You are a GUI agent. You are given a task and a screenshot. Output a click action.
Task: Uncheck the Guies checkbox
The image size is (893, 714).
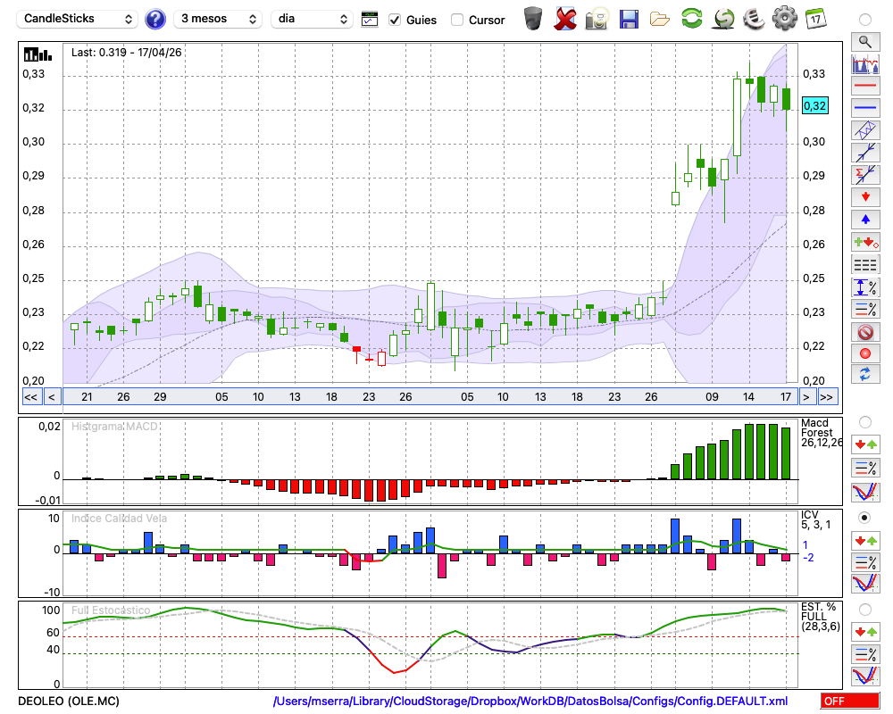[395, 20]
